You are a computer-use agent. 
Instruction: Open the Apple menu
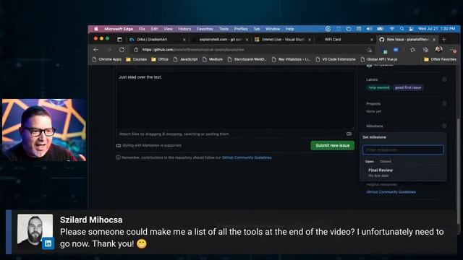click(x=96, y=29)
